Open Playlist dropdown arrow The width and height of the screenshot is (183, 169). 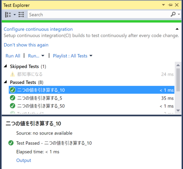pyautogui.click(x=91, y=56)
